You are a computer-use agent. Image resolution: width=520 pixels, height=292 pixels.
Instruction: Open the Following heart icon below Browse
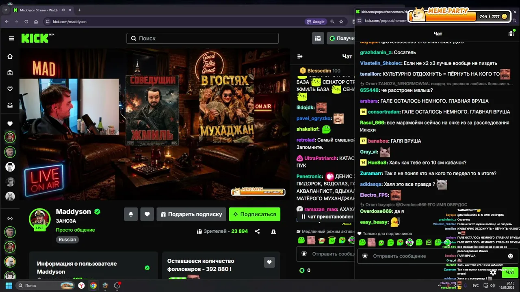pyautogui.click(x=10, y=89)
